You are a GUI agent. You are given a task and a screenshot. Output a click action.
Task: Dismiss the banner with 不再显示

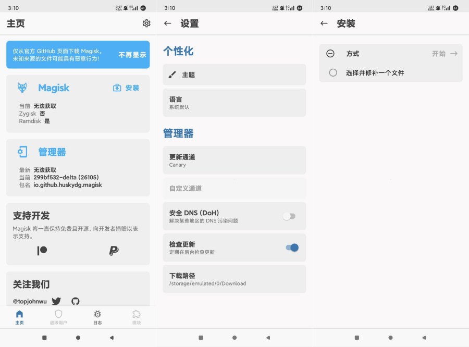tap(132, 55)
